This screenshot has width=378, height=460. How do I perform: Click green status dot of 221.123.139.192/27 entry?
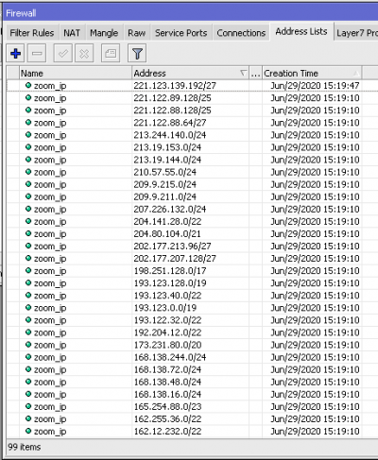pyautogui.click(x=28, y=85)
